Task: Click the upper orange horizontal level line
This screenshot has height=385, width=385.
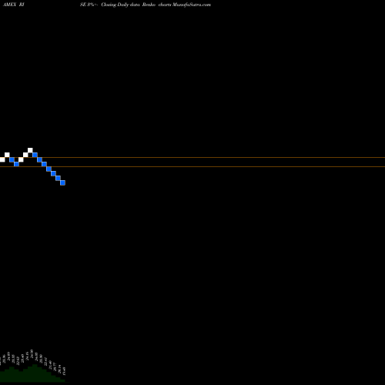Action: tap(192, 158)
